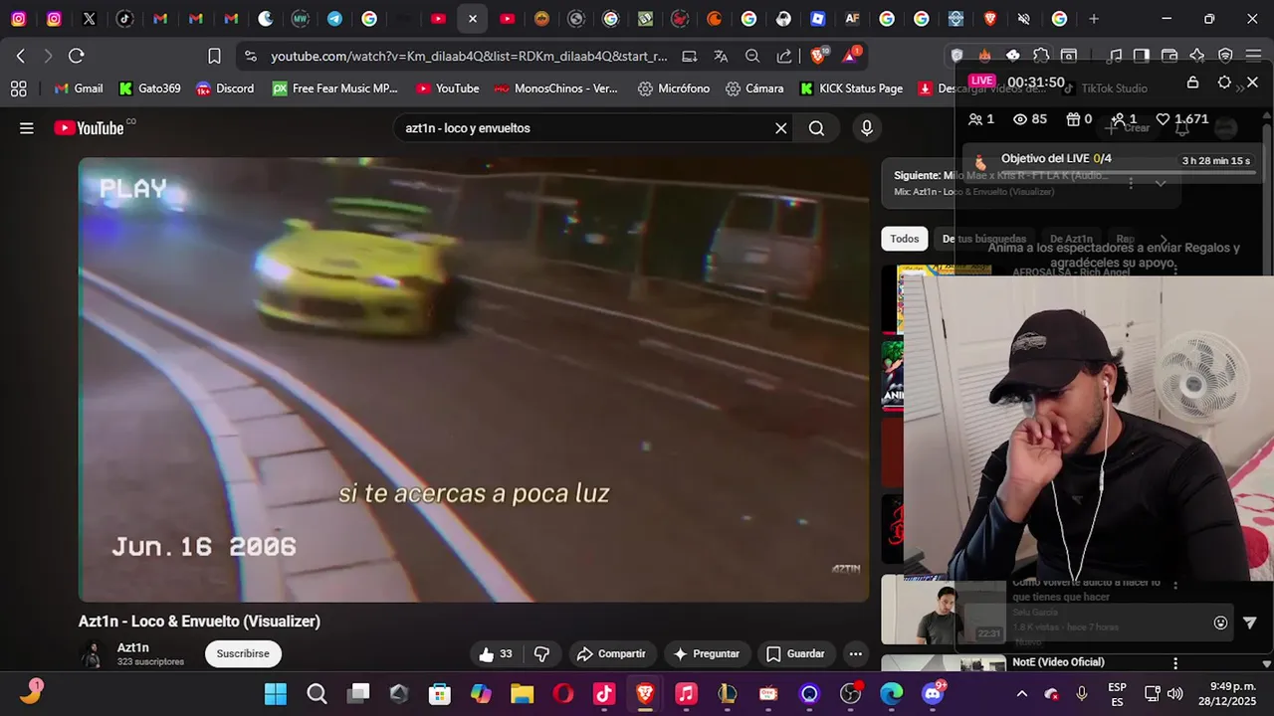
Task: Play the video with the 22:31 thumbnail
Action: coord(944,610)
